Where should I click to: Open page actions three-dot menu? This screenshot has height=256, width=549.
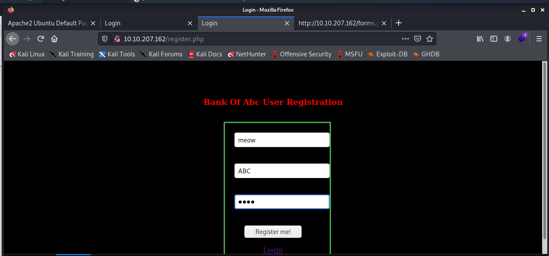[x=405, y=39]
